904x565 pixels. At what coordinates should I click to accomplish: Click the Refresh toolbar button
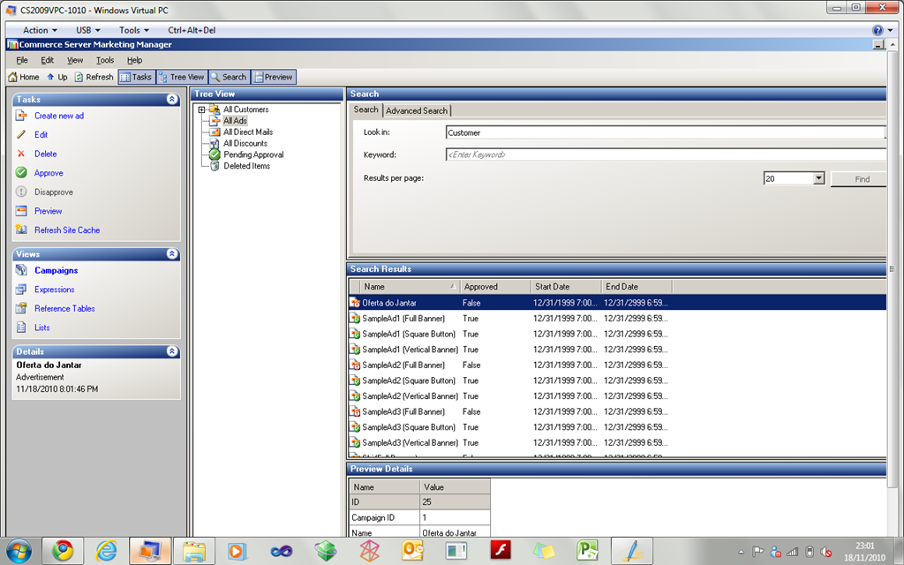94,77
